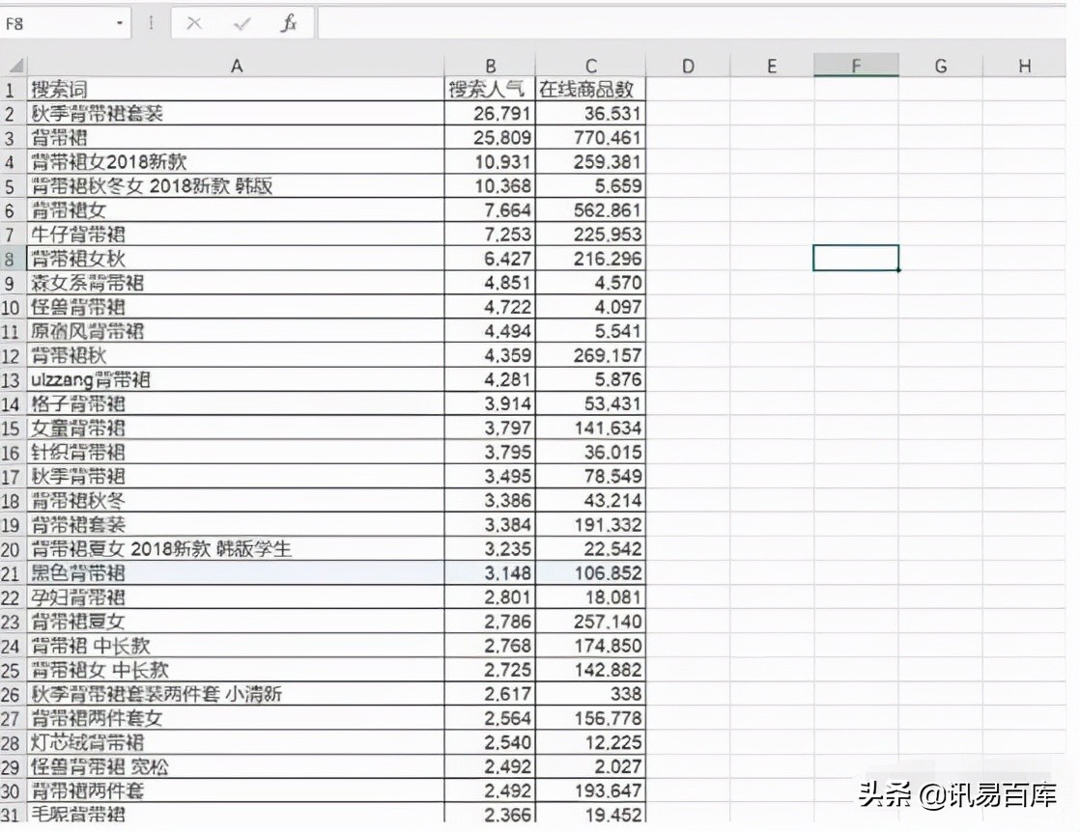Screen dimensions: 1080x832
Task: Select row header 21
Action: (x=11, y=573)
